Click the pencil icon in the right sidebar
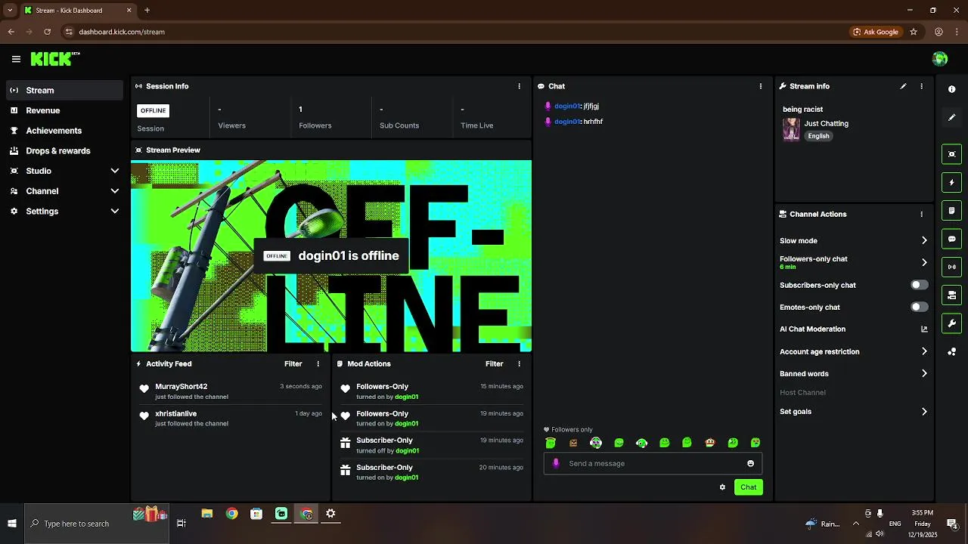Image resolution: width=968 pixels, height=544 pixels. (x=951, y=117)
